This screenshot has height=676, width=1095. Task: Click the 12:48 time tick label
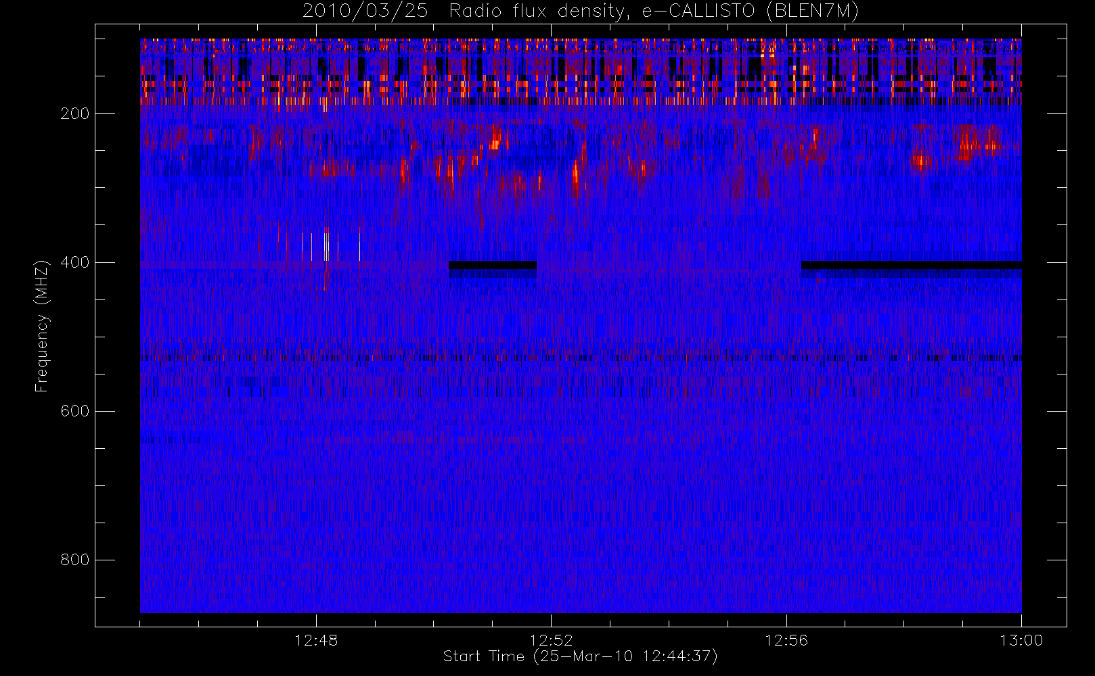[316, 640]
